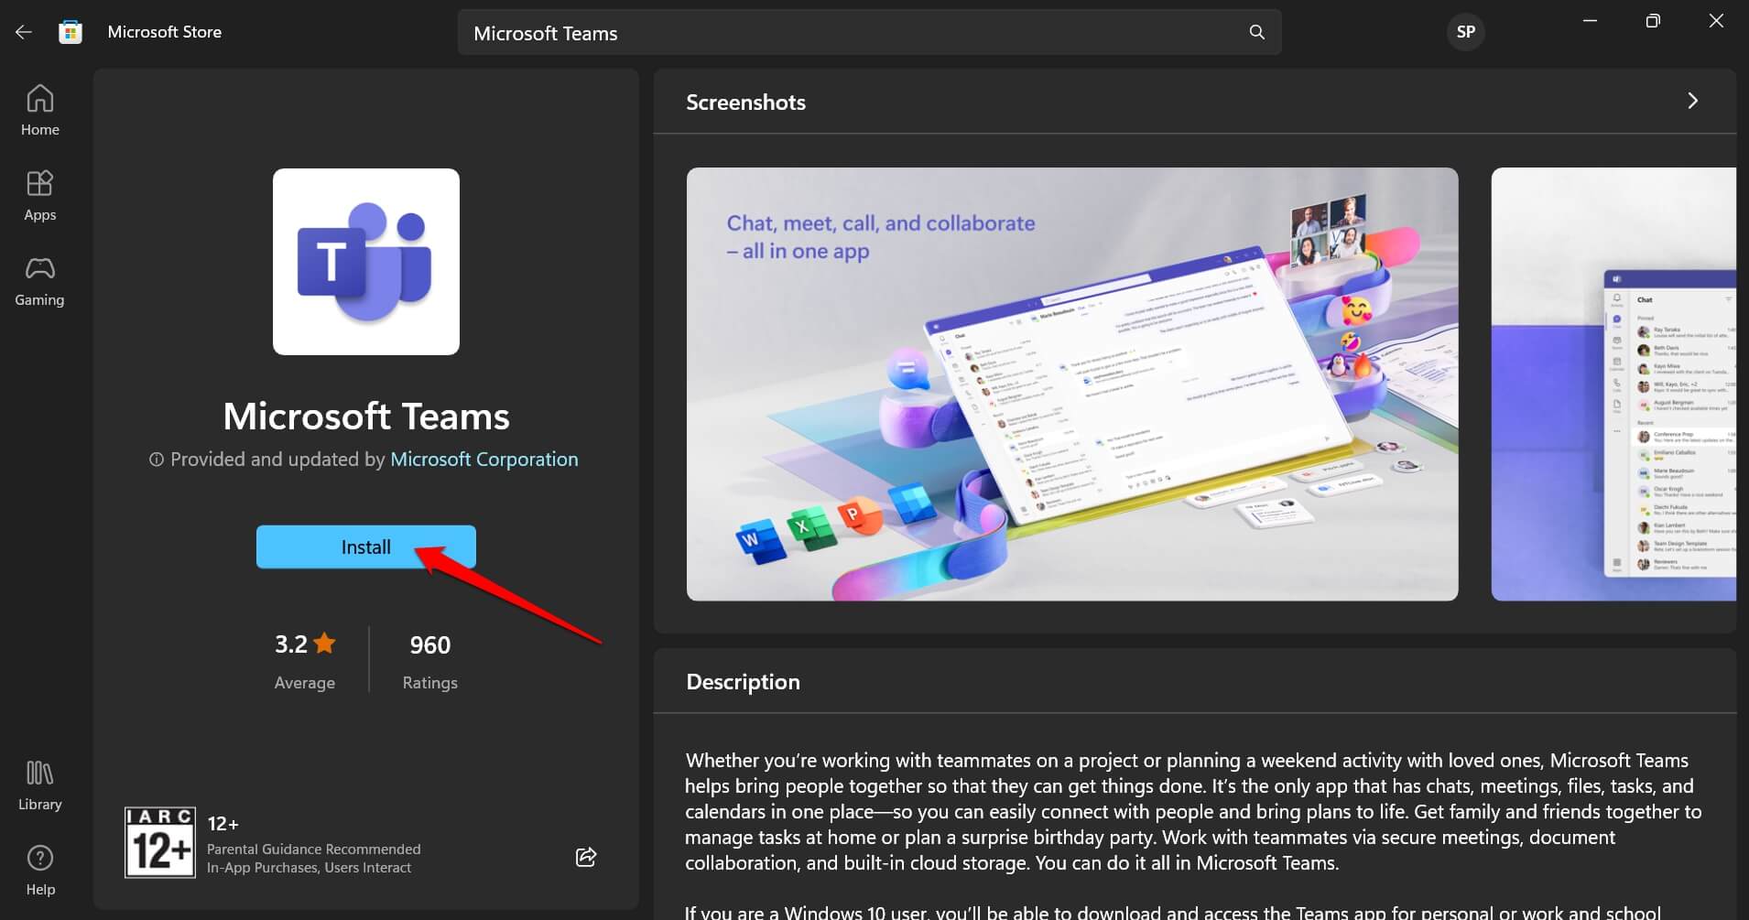Screen dimensions: 1749x920
Task: Click the share icon near the age rating
Action: [585, 857]
